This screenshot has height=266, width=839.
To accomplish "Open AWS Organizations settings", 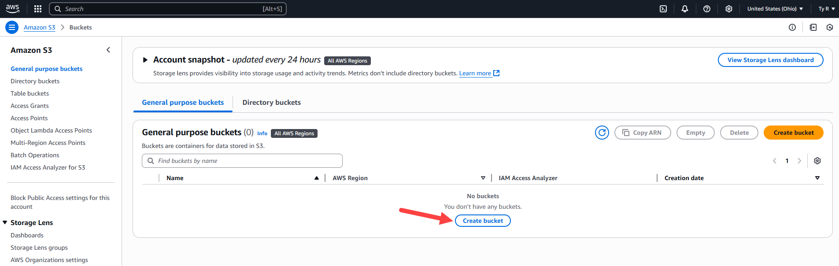I will click(x=49, y=260).
